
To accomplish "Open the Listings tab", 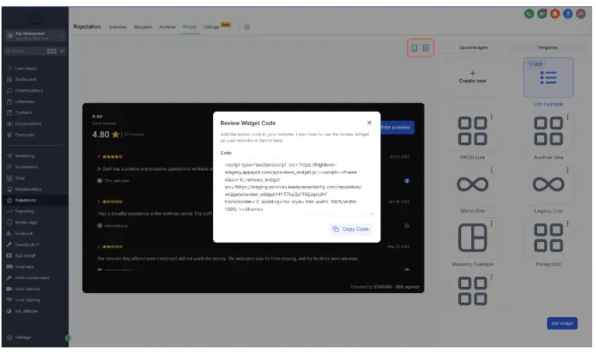I will [x=212, y=27].
